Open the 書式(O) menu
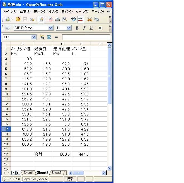Viewport: 184px width, 183px height. pyautogui.click(x=67, y=12)
